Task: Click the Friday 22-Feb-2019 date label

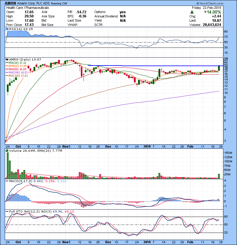Action: [x=206, y=8]
